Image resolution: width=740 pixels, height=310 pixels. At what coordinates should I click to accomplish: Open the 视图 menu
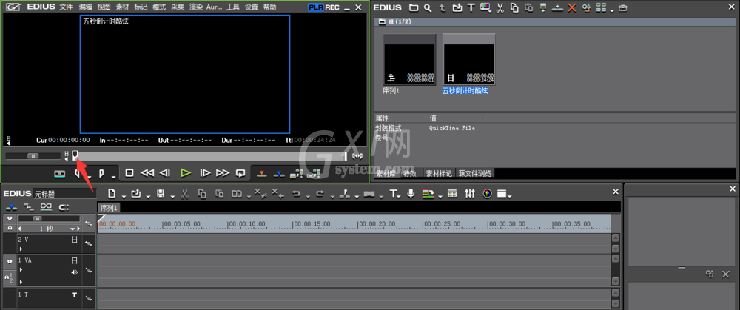[x=104, y=7]
